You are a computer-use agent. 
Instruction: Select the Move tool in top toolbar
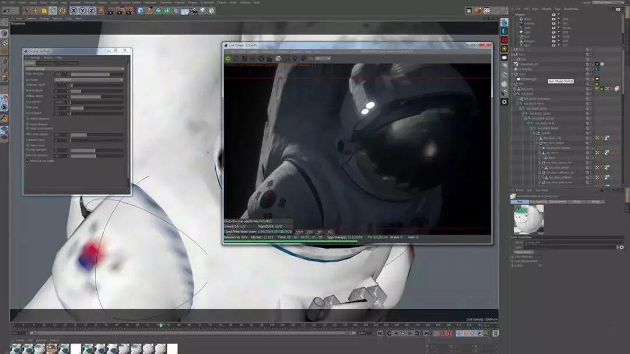point(35,10)
